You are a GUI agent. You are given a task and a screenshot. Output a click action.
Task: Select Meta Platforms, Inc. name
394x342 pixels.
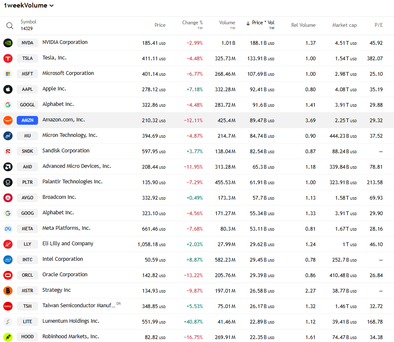(x=67, y=228)
